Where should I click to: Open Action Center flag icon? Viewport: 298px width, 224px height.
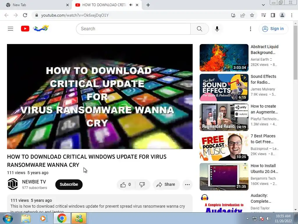tap(262, 218)
